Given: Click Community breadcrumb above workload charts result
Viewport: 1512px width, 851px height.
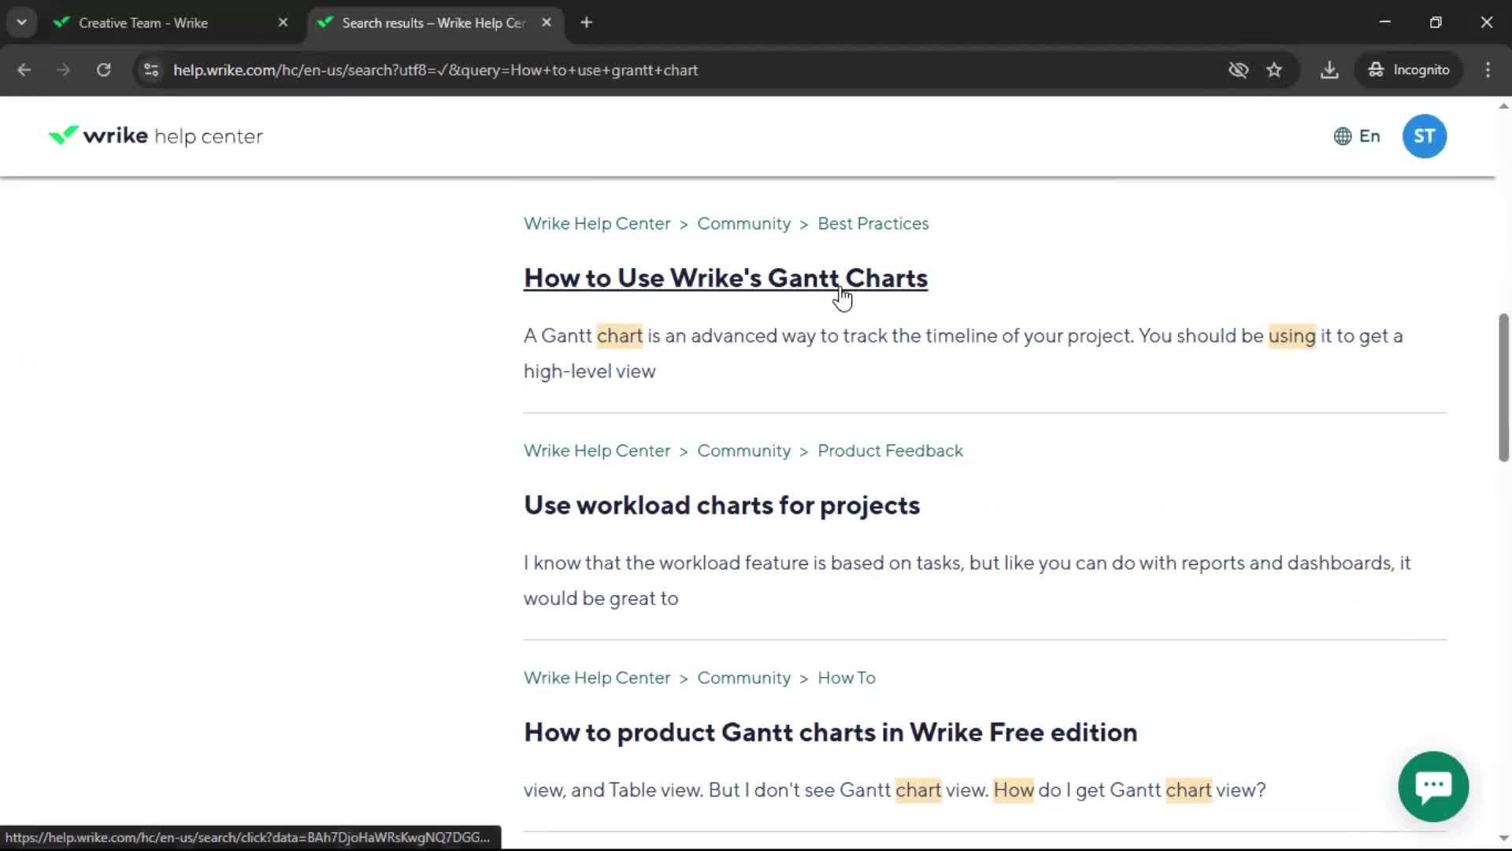Looking at the screenshot, I should coord(743,451).
